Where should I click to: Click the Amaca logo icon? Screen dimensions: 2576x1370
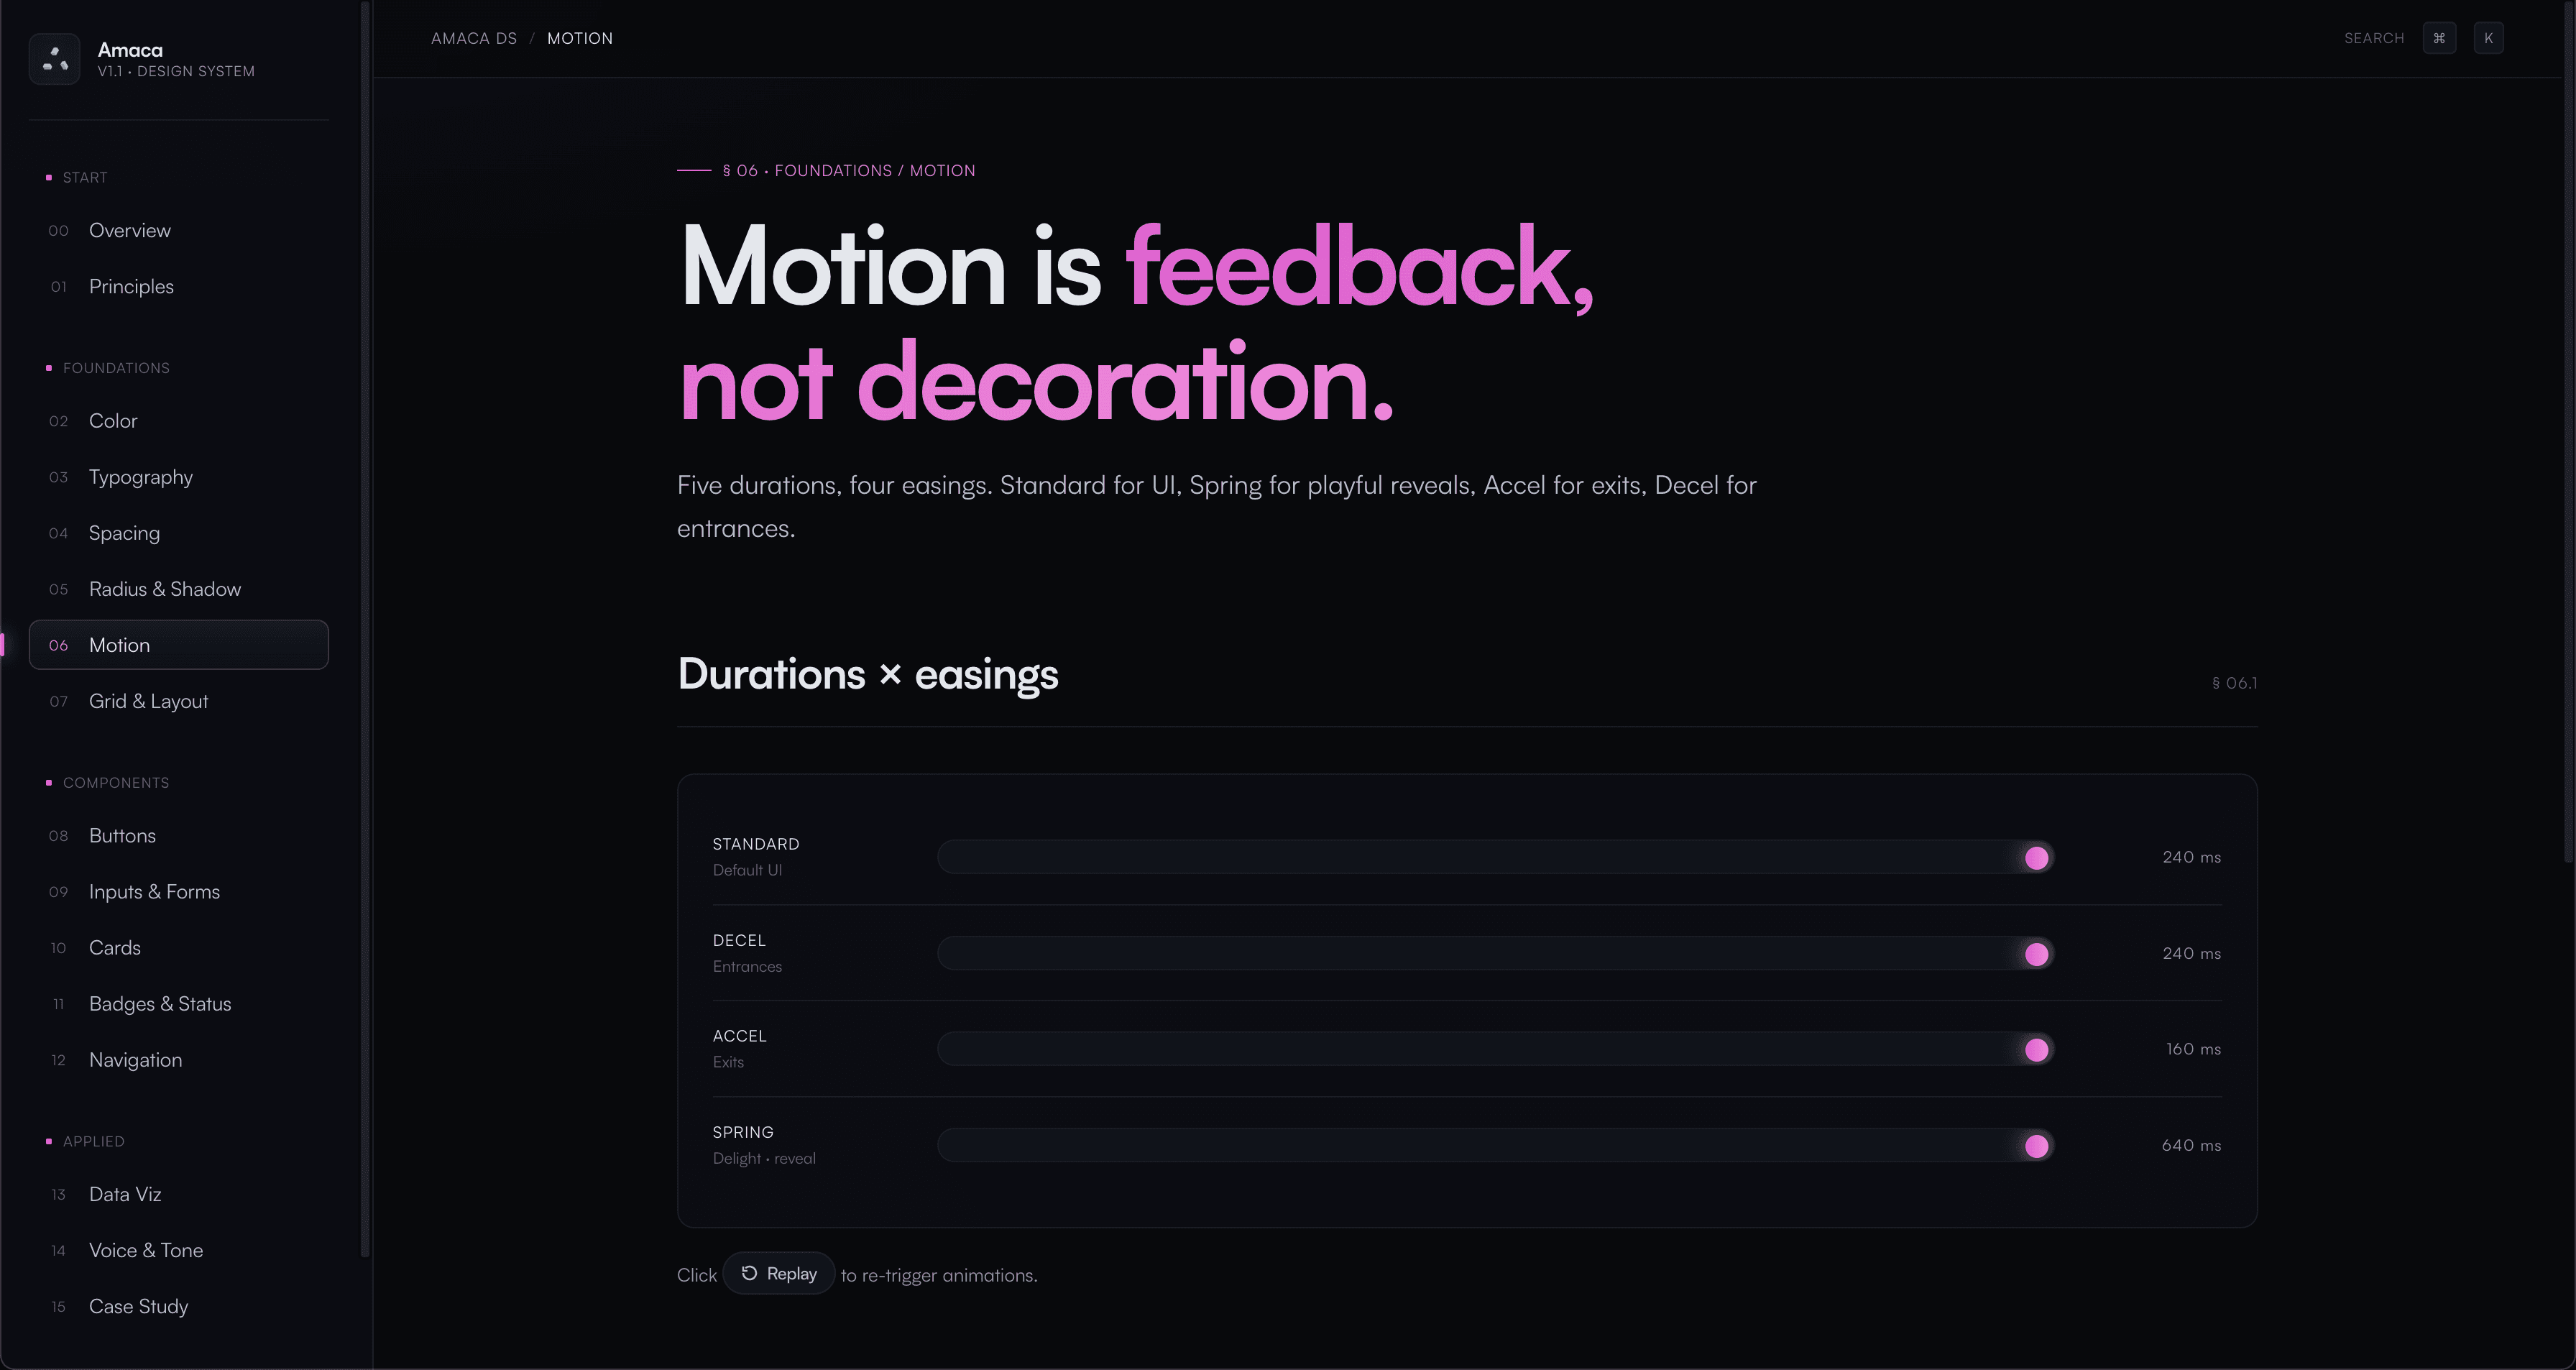55,59
